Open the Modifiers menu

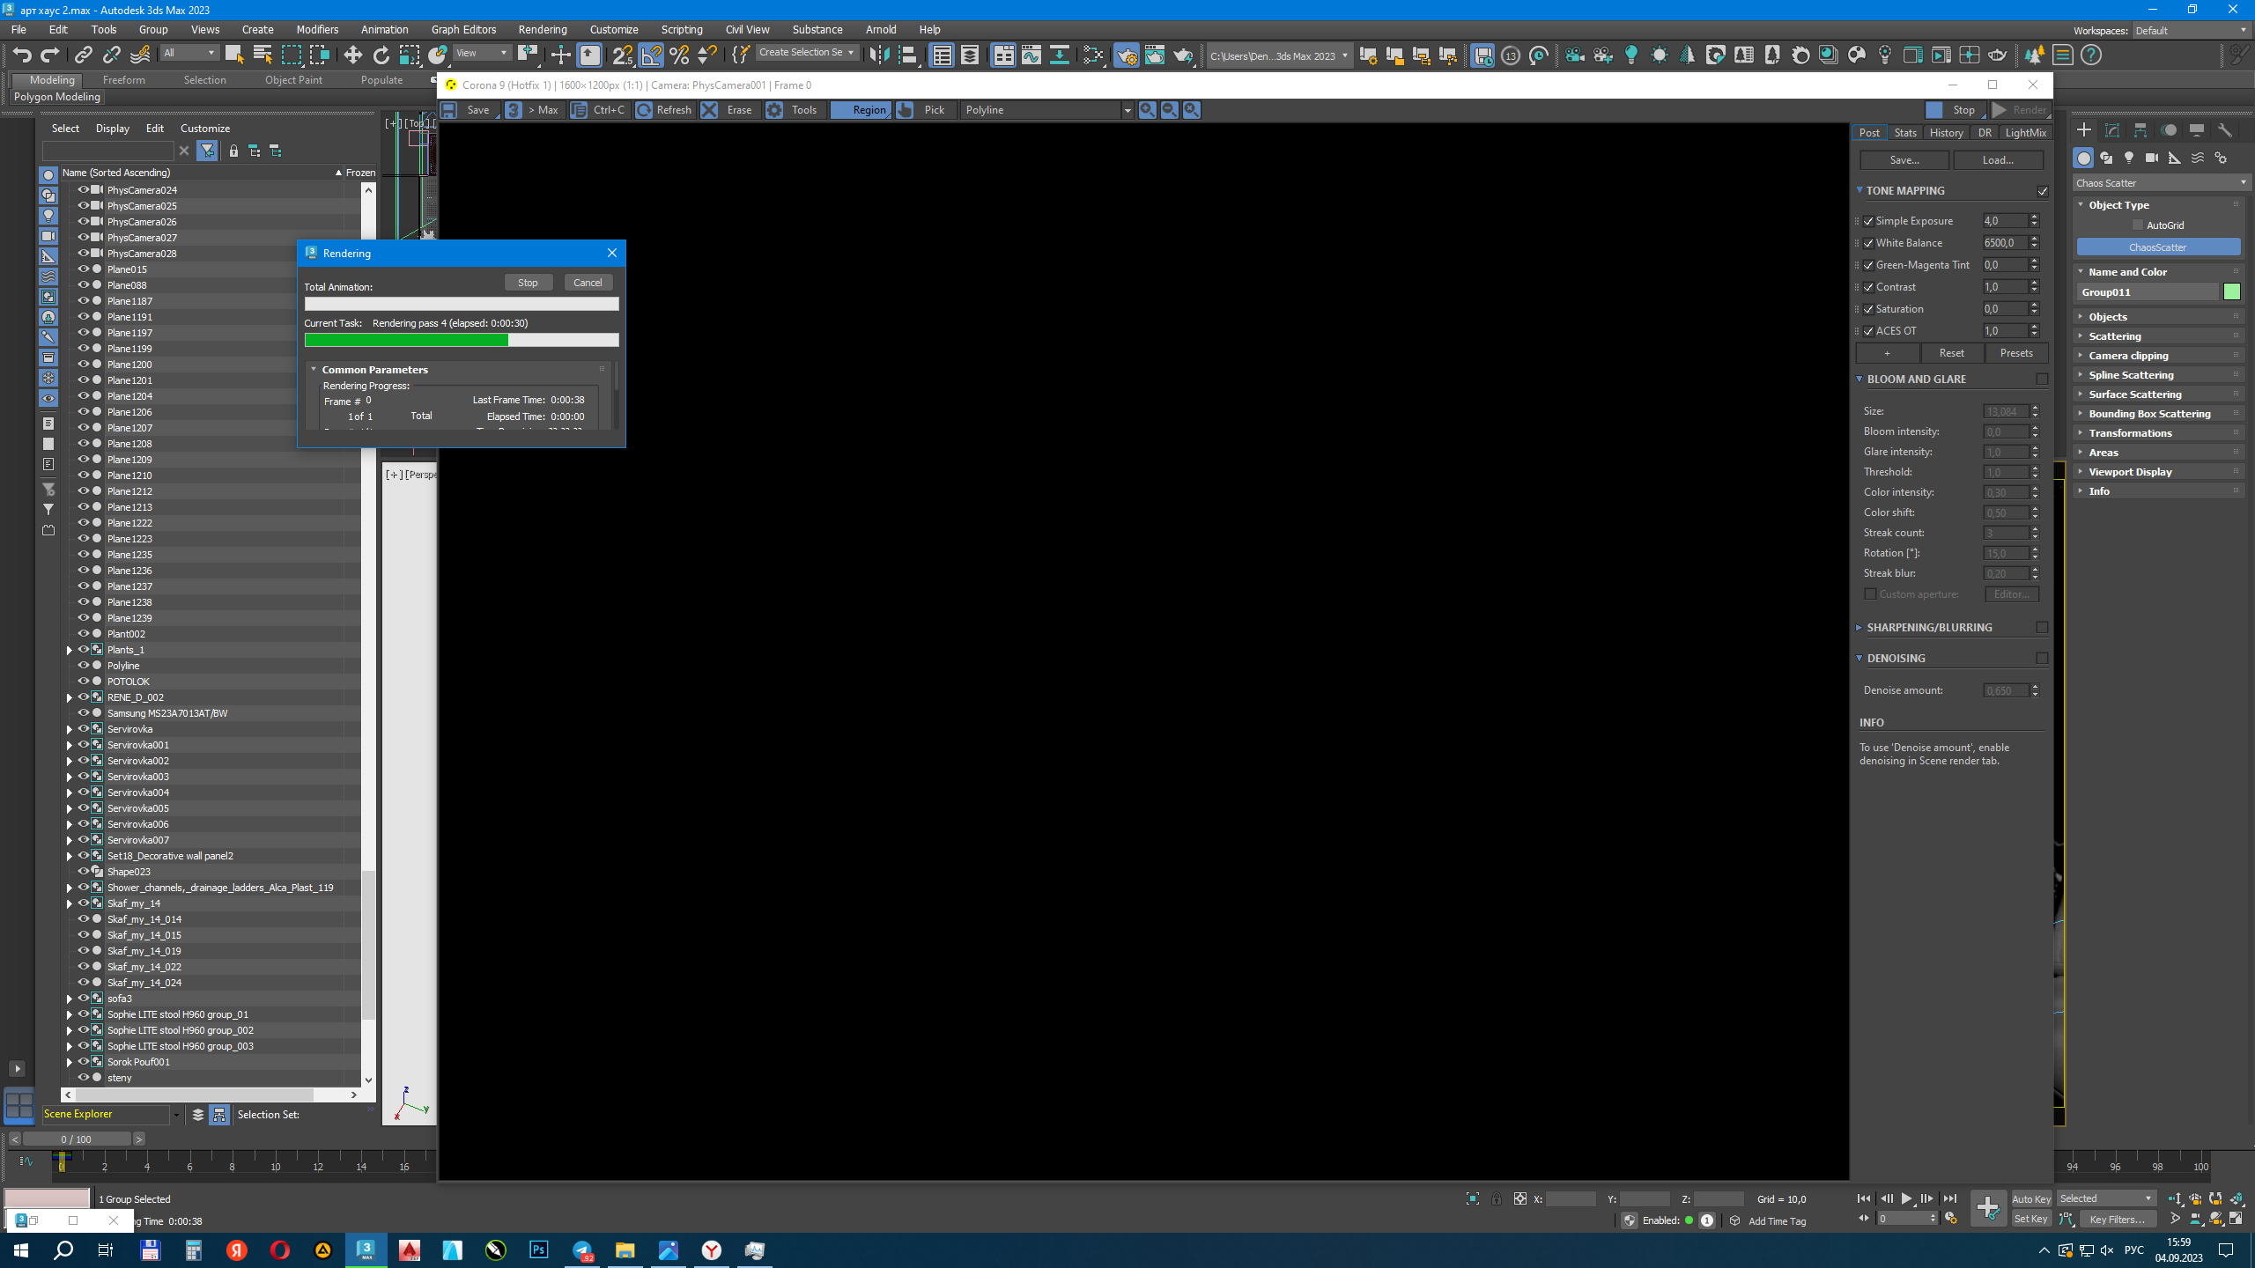coord(317,29)
